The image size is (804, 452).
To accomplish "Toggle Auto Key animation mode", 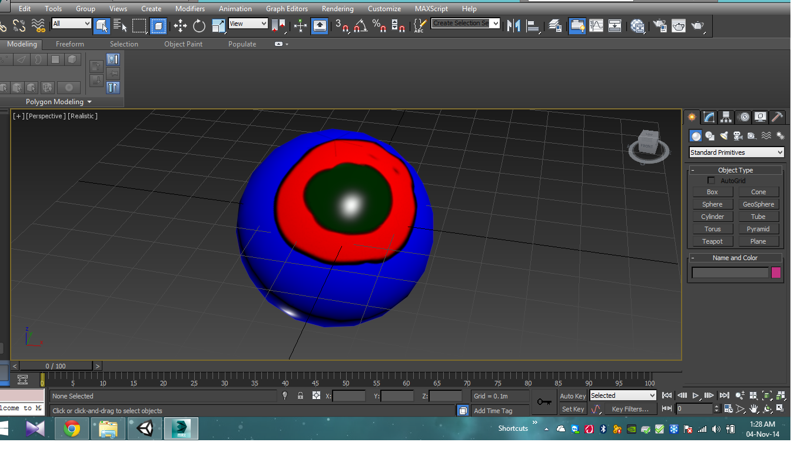I will click(x=573, y=396).
